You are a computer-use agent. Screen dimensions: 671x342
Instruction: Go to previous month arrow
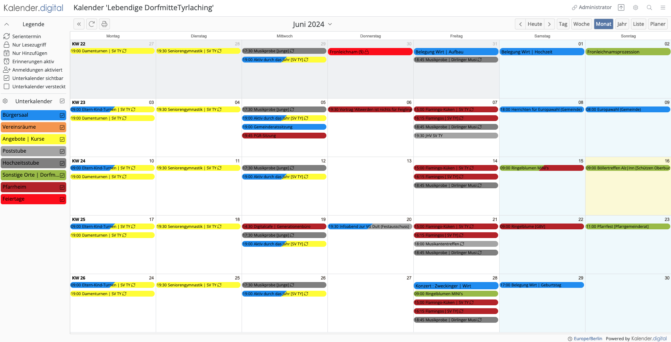pyautogui.click(x=520, y=24)
